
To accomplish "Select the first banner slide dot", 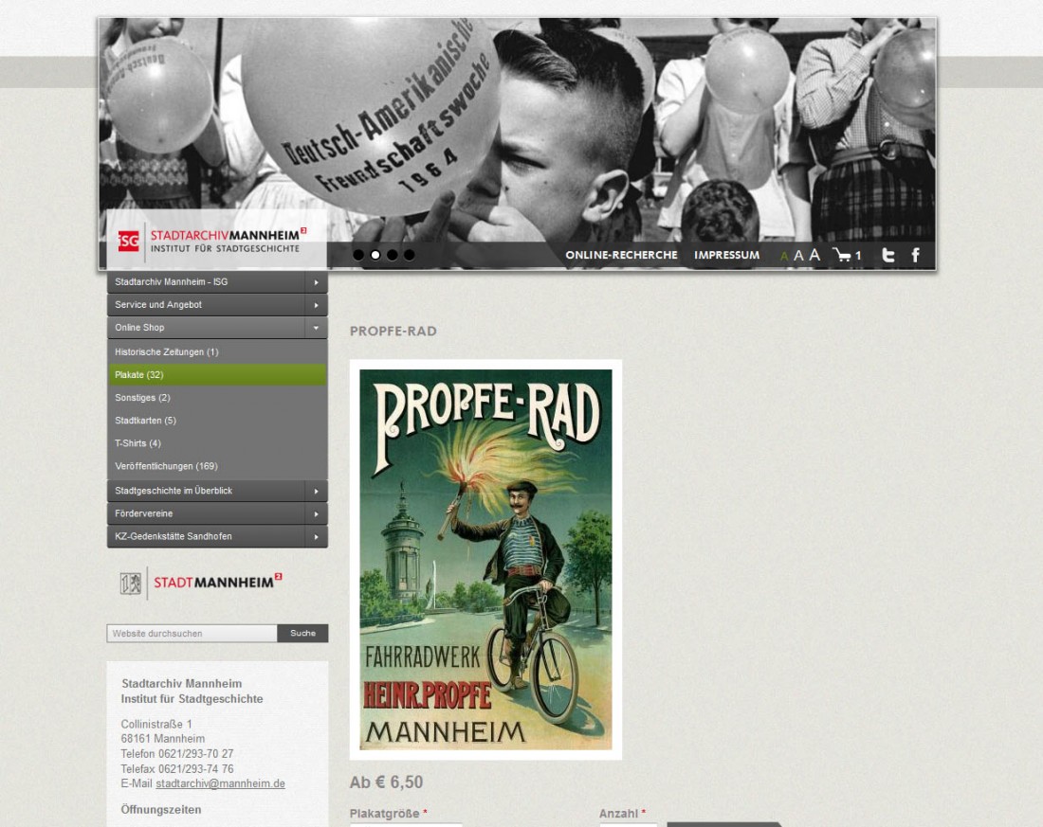I will [x=358, y=255].
